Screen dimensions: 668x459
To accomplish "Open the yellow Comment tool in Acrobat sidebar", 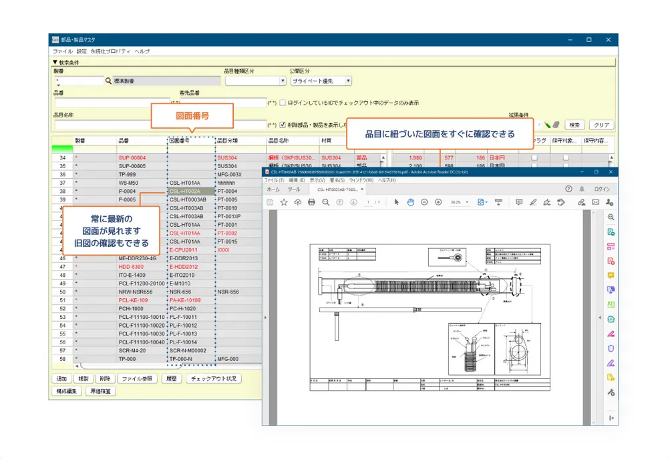I will [x=611, y=276].
